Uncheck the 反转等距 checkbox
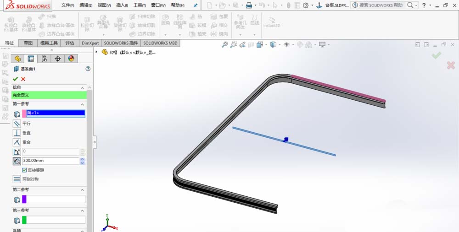 [x=24, y=170]
